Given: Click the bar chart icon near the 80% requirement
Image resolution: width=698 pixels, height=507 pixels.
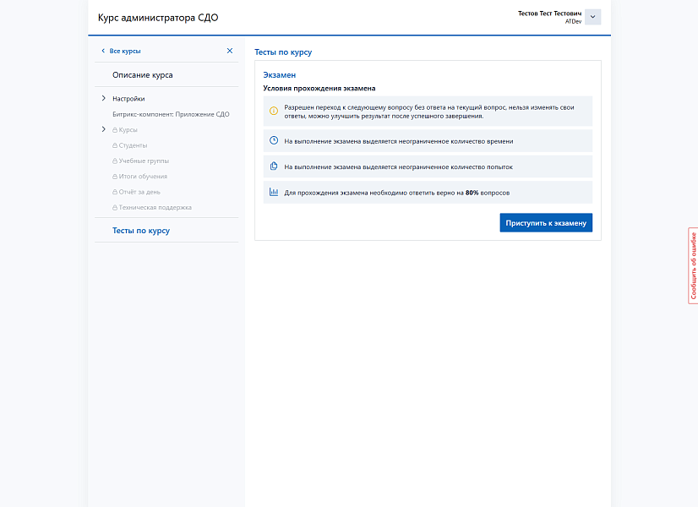Looking at the screenshot, I should pos(273,191).
